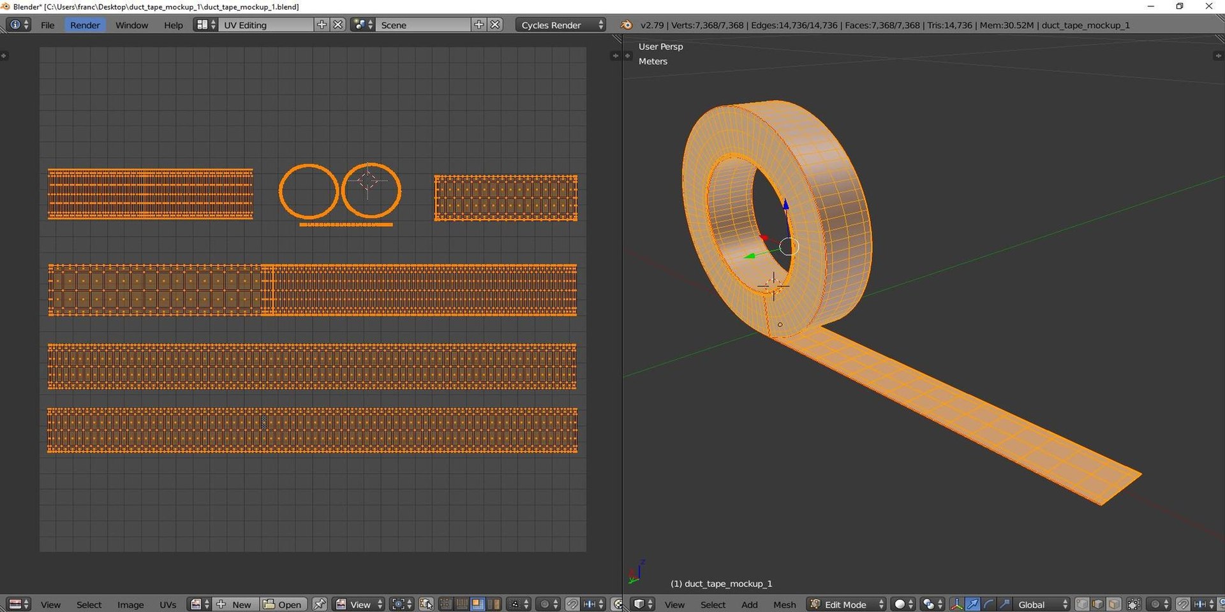This screenshot has width=1225, height=612.
Task: Select UV island selection mode
Action: [x=493, y=604]
